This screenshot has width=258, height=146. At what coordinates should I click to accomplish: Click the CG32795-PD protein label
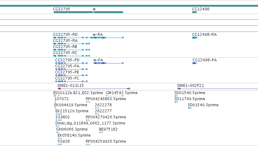click(67, 60)
